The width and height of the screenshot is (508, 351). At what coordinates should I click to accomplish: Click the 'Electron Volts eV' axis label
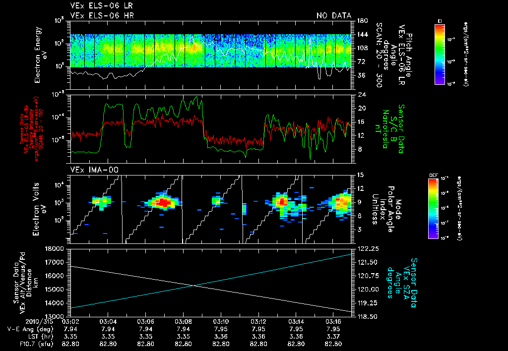click(39, 209)
